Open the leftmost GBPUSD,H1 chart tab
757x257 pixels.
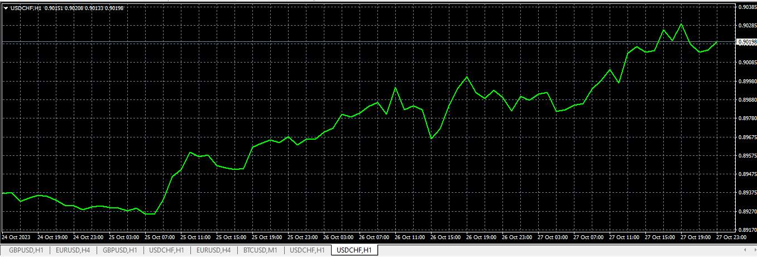[26, 250]
